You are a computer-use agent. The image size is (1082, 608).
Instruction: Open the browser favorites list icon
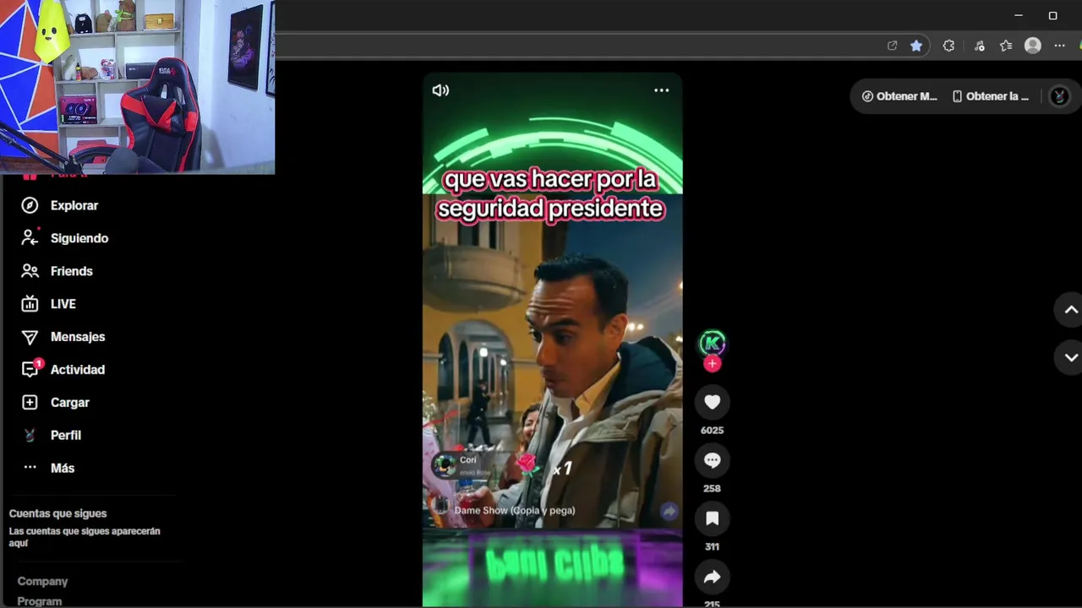(x=1006, y=46)
